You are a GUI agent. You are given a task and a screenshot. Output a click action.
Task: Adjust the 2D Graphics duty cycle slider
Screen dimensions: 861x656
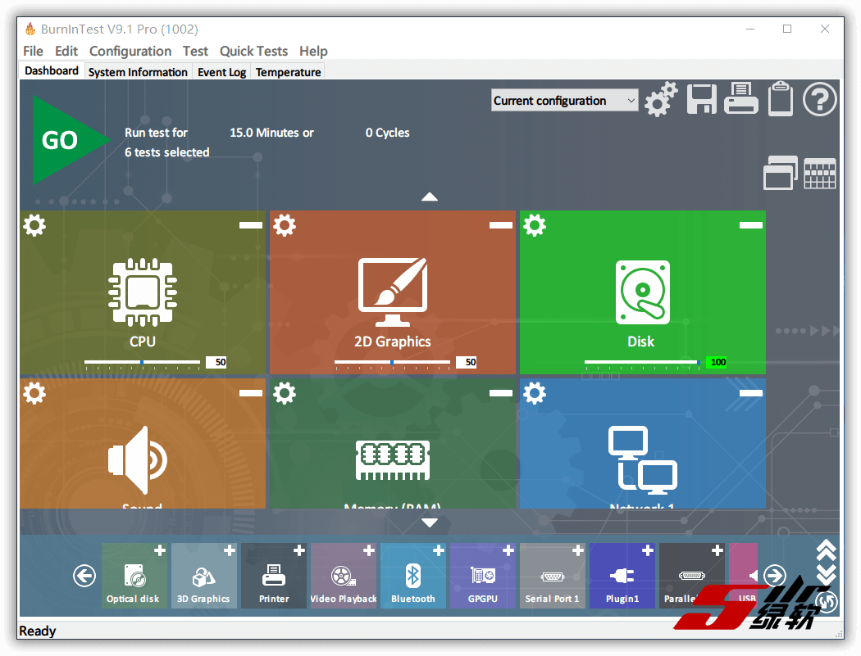[392, 363]
